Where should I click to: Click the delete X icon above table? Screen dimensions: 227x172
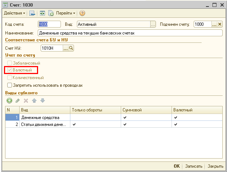tap(26, 101)
